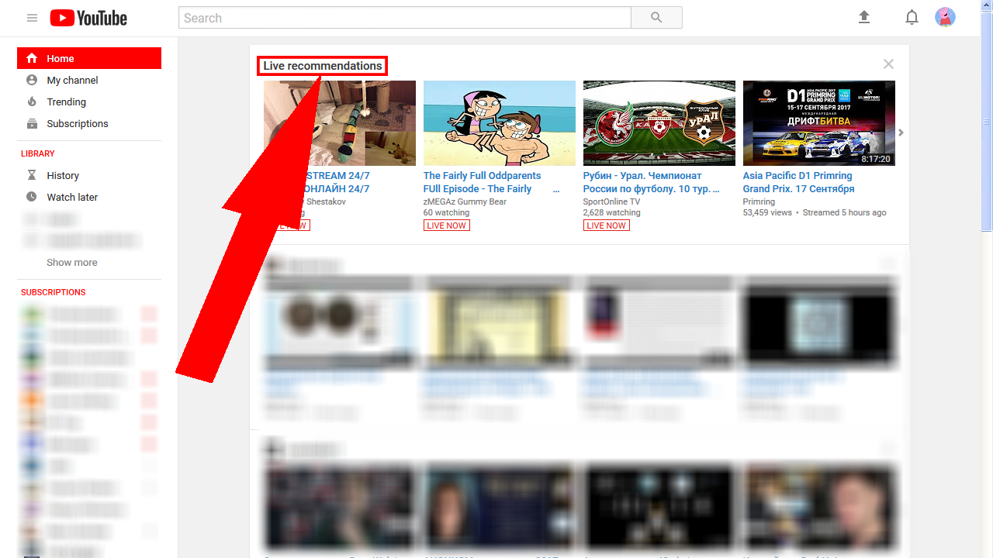Screen dimensions: 993x558
Task: Show next Live recommendations with arrow
Action: (901, 133)
